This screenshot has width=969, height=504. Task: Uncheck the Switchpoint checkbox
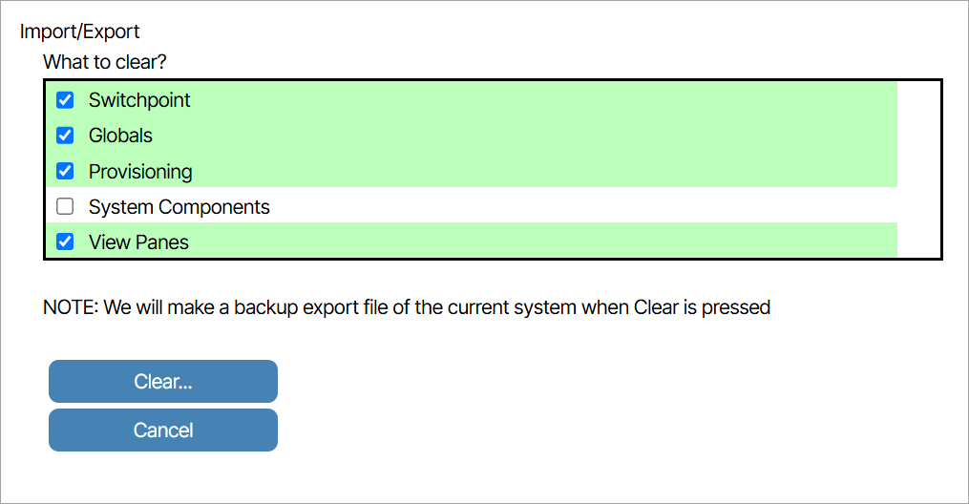65,100
